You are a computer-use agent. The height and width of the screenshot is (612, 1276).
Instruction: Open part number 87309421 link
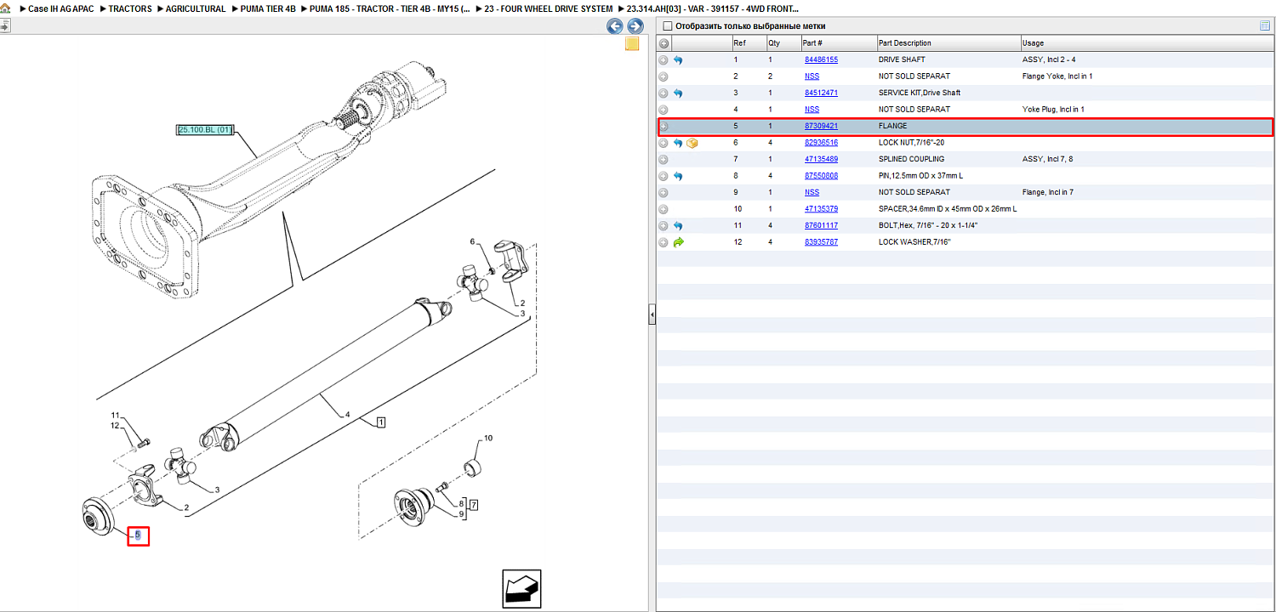tap(821, 127)
